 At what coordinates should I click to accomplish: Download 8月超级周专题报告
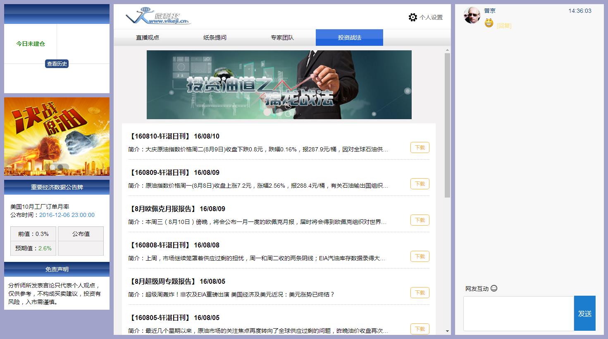point(420,293)
